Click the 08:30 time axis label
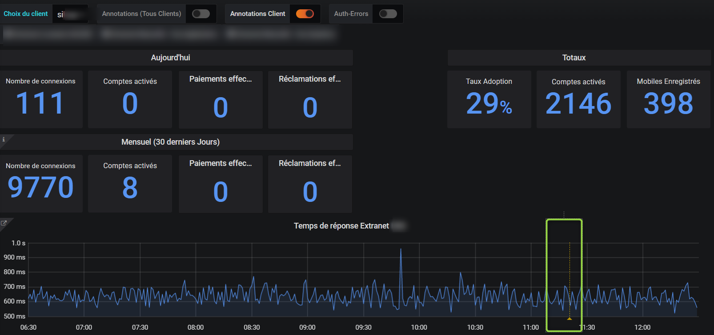This screenshot has height=335, width=714. (252, 327)
